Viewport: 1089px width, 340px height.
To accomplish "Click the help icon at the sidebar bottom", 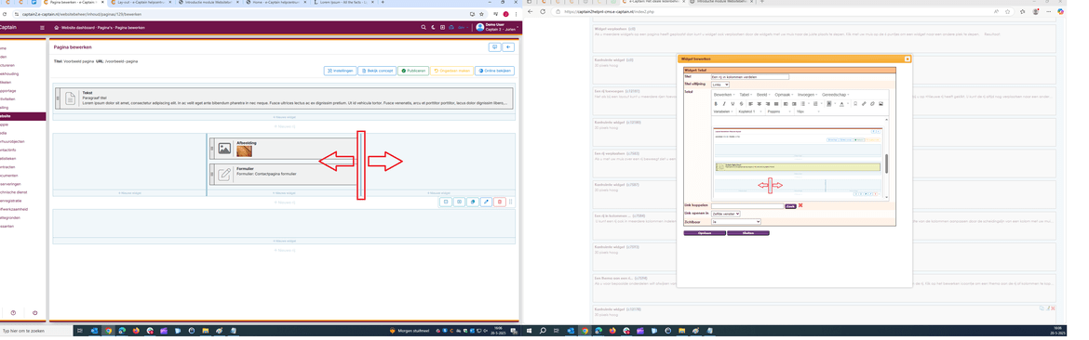I will coord(13,313).
